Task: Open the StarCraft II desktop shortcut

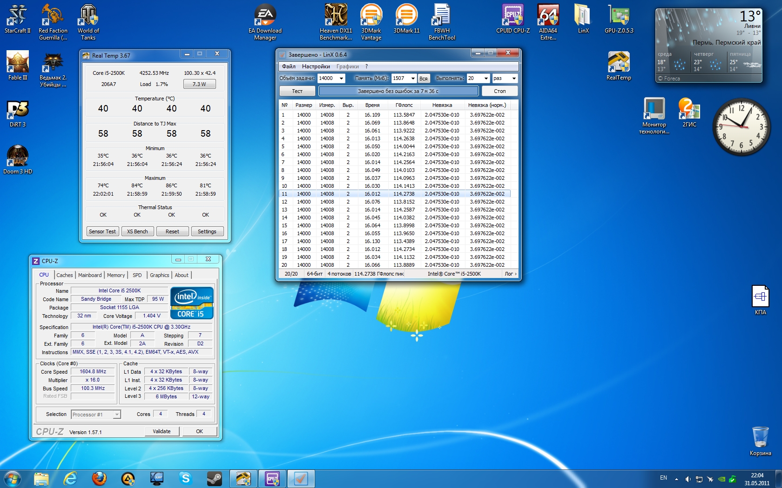Action: (x=18, y=20)
